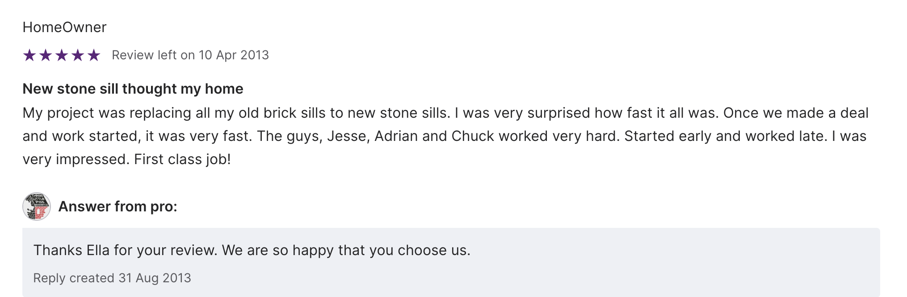
Task: Click the HomeOwner reviewer name
Action: click(65, 27)
